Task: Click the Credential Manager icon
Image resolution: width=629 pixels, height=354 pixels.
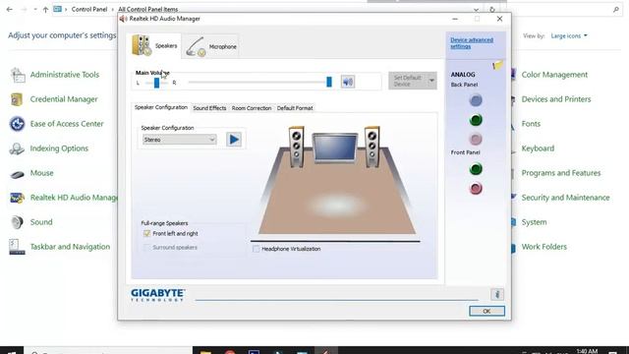Action: point(17,99)
